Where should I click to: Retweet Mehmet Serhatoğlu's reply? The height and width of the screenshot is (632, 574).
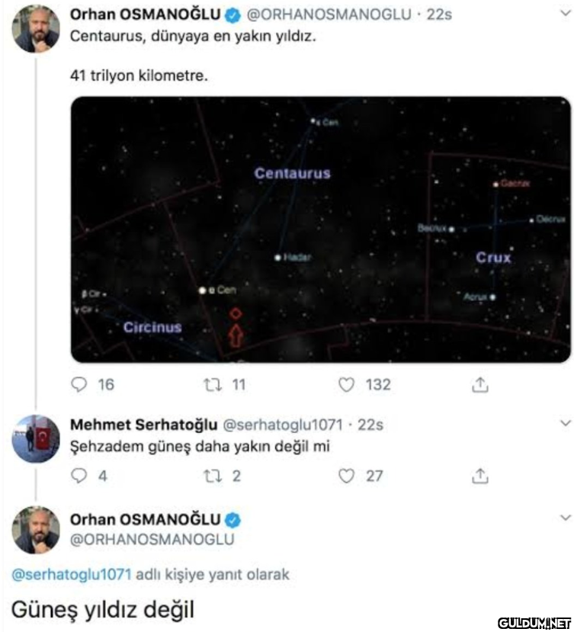[x=212, y=476]
